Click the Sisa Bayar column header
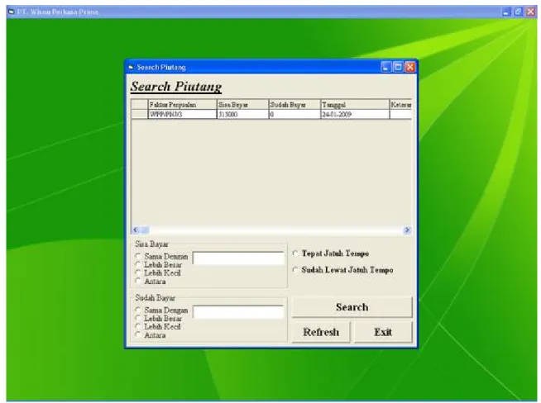This screenshot has width=541, height=403. point(243,104)
